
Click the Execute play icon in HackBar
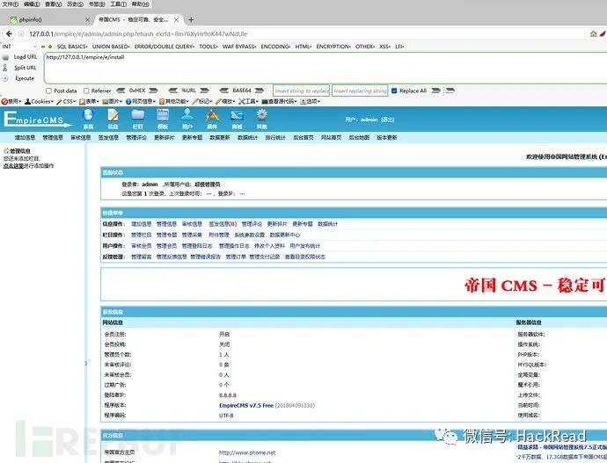tap(5, 78)
